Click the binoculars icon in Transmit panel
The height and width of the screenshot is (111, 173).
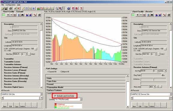click(x=23, y=15)
